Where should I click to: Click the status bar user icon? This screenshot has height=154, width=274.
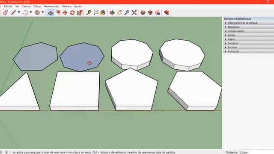coord(6,152)
